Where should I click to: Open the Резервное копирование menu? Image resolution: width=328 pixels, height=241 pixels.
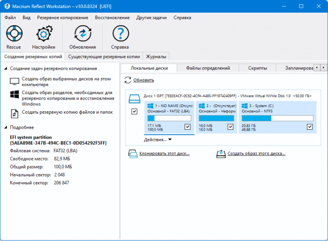click(63, 17)
